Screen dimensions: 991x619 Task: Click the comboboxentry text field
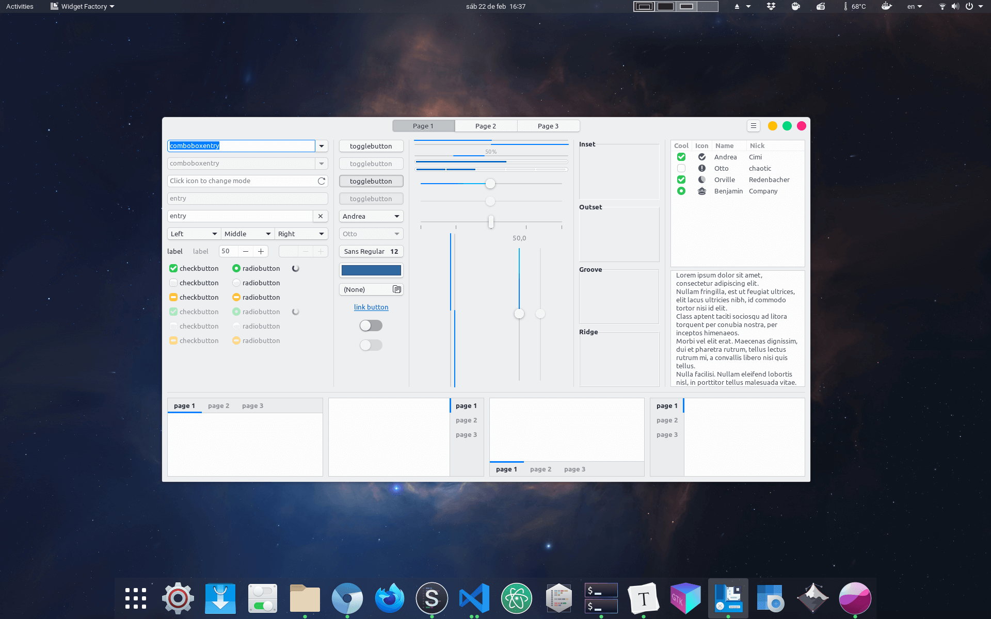point(241,146)
